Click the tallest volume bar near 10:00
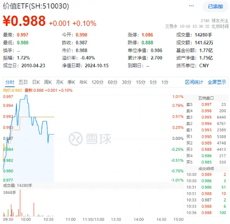230x224 pixels. click(x=20, y=203)
